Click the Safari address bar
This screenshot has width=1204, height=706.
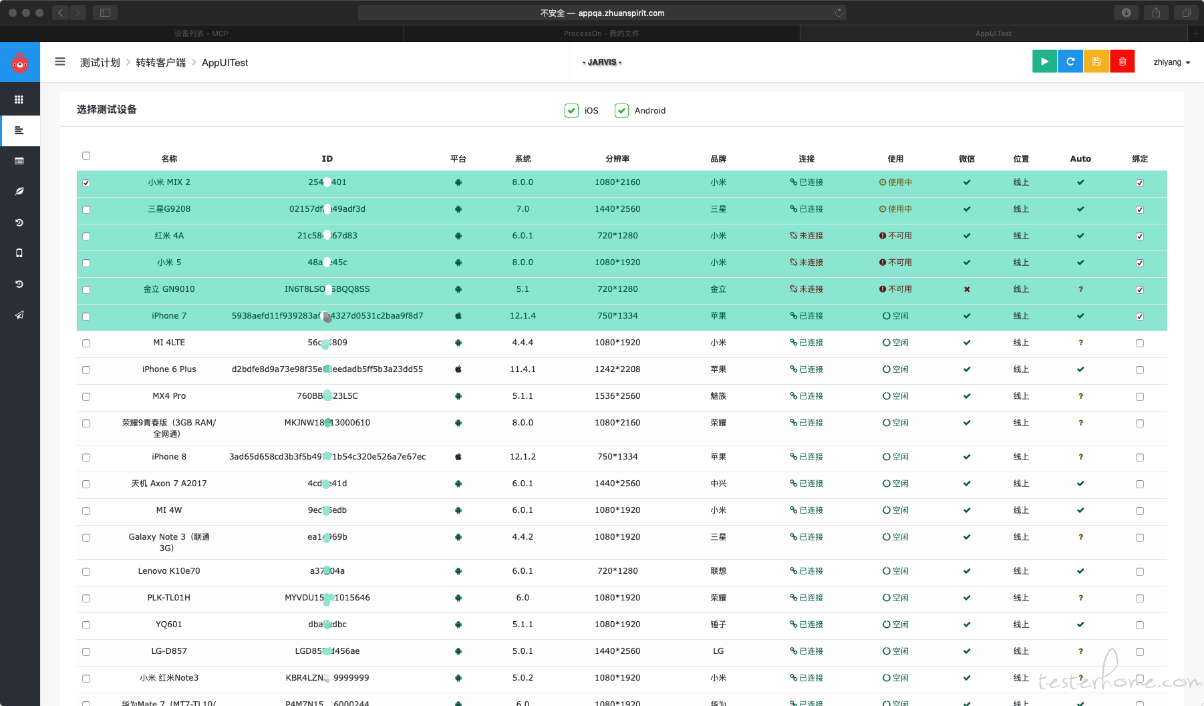point(602,13)
